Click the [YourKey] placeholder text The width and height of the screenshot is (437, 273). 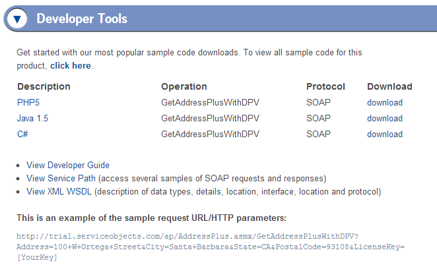click(x=37, y=257)
